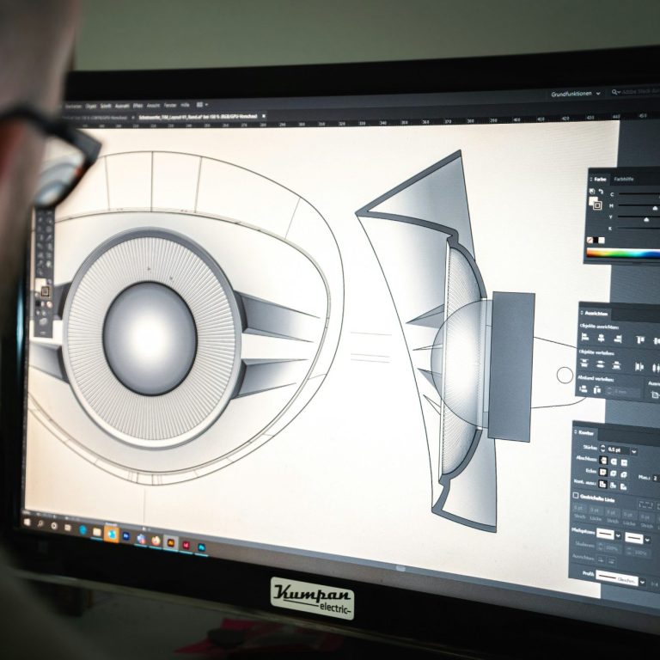
Task: Toggle the first Kont. ausr. stroke alignment option
Action: click(x=604, y=486)
